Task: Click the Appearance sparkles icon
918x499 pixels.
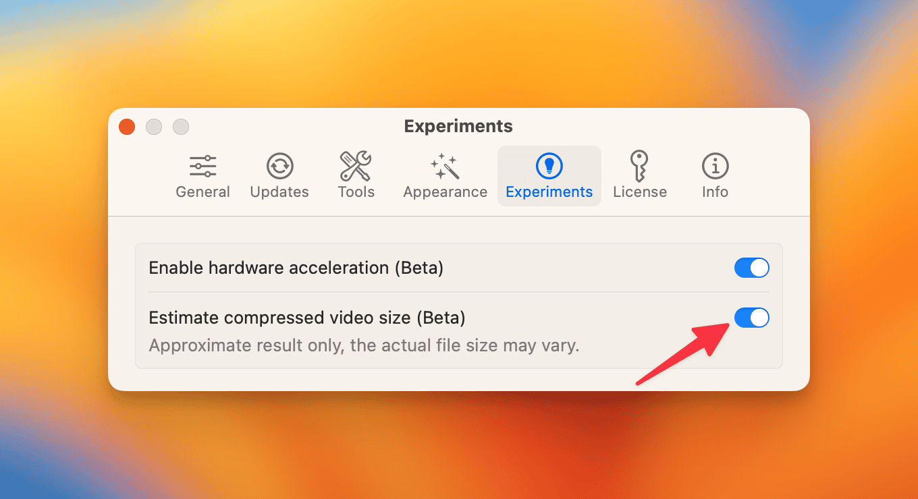Action: pyautogui.click(x=445, y=166)
